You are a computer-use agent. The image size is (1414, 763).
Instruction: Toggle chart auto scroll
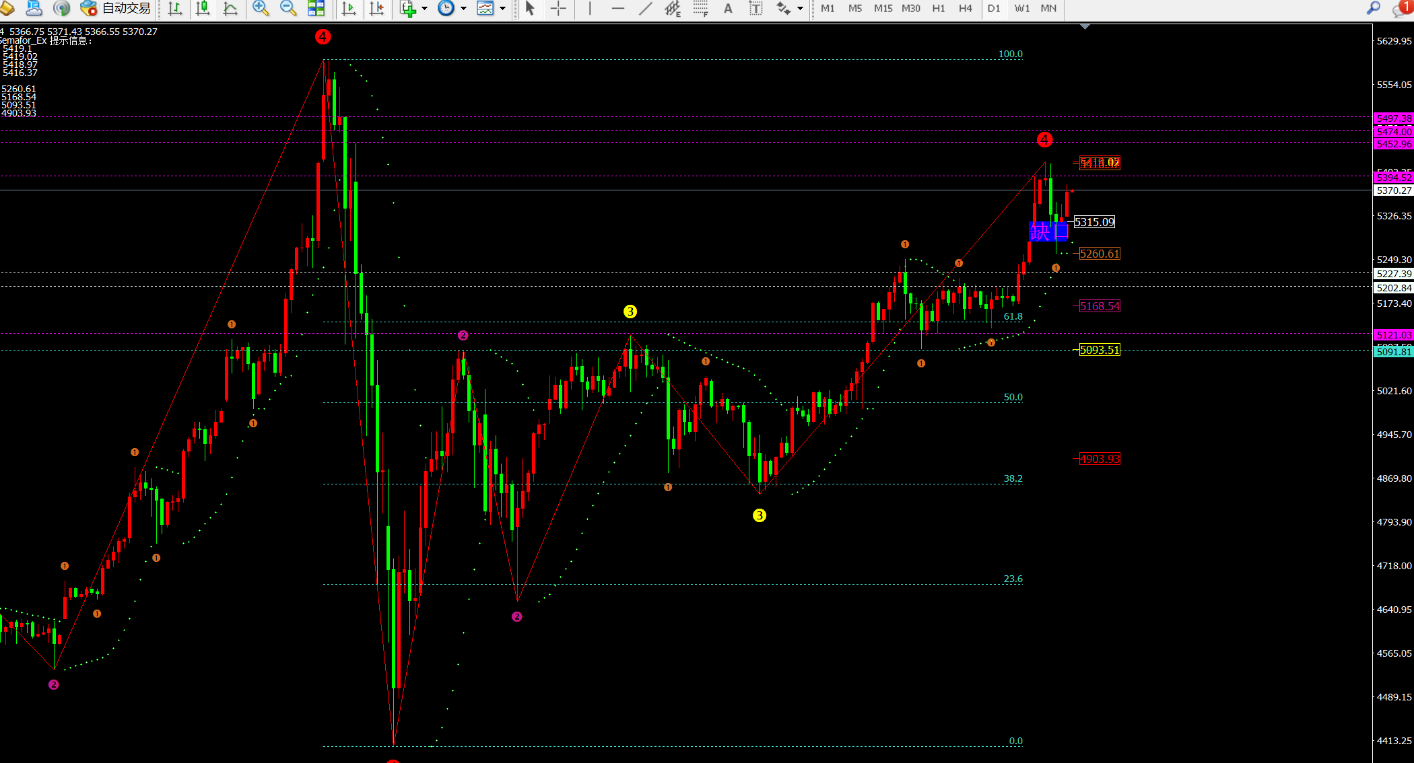(x=349, y=8)
